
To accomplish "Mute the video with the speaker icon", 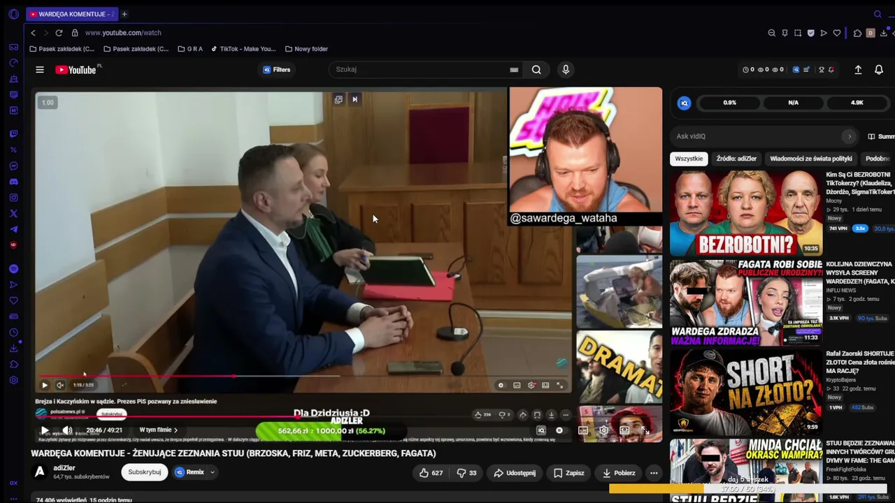I will point(67,430).
